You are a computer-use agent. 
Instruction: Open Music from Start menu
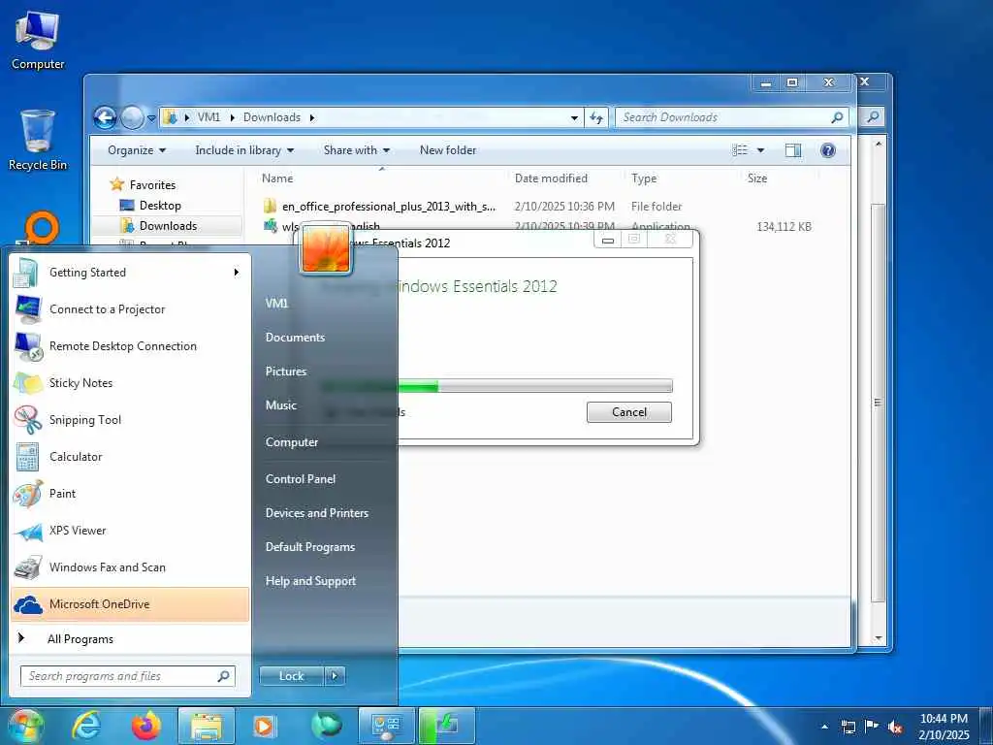pyautogui.click(x=281, y=405)
